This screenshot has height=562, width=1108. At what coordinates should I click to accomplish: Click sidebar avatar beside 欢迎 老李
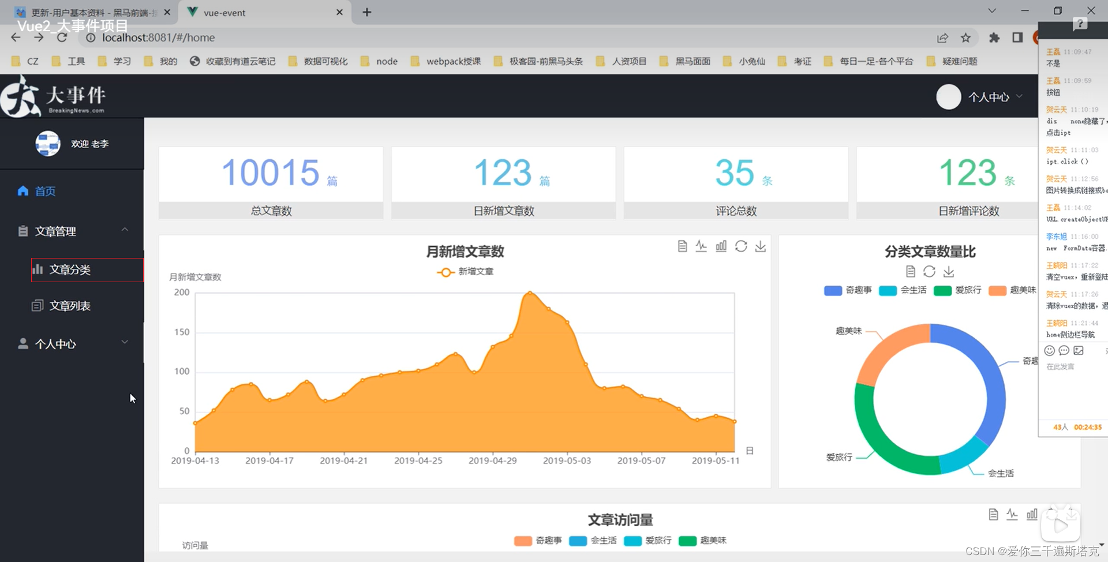pyautogui.click(x=48, y=143)
